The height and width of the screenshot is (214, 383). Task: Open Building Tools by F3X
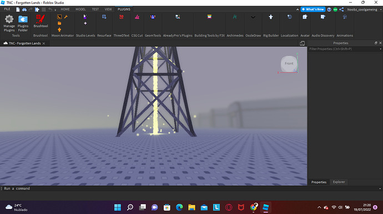point(209,17)
